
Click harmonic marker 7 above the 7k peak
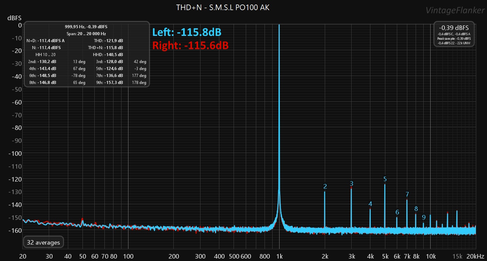pos(407,194)
